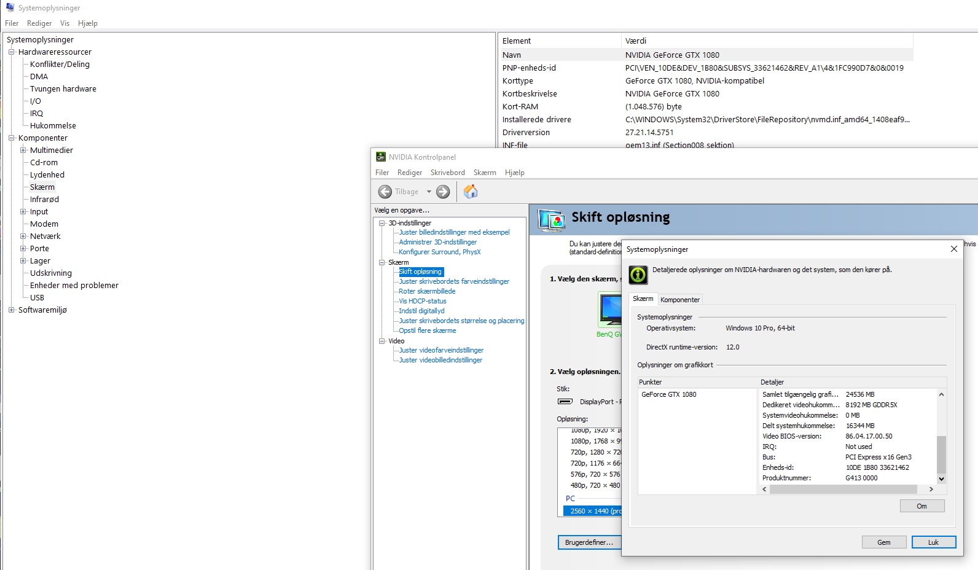Open Juster videobilledindstillinger link
This screenshot has height=570, width=978.
pos(441,360)
